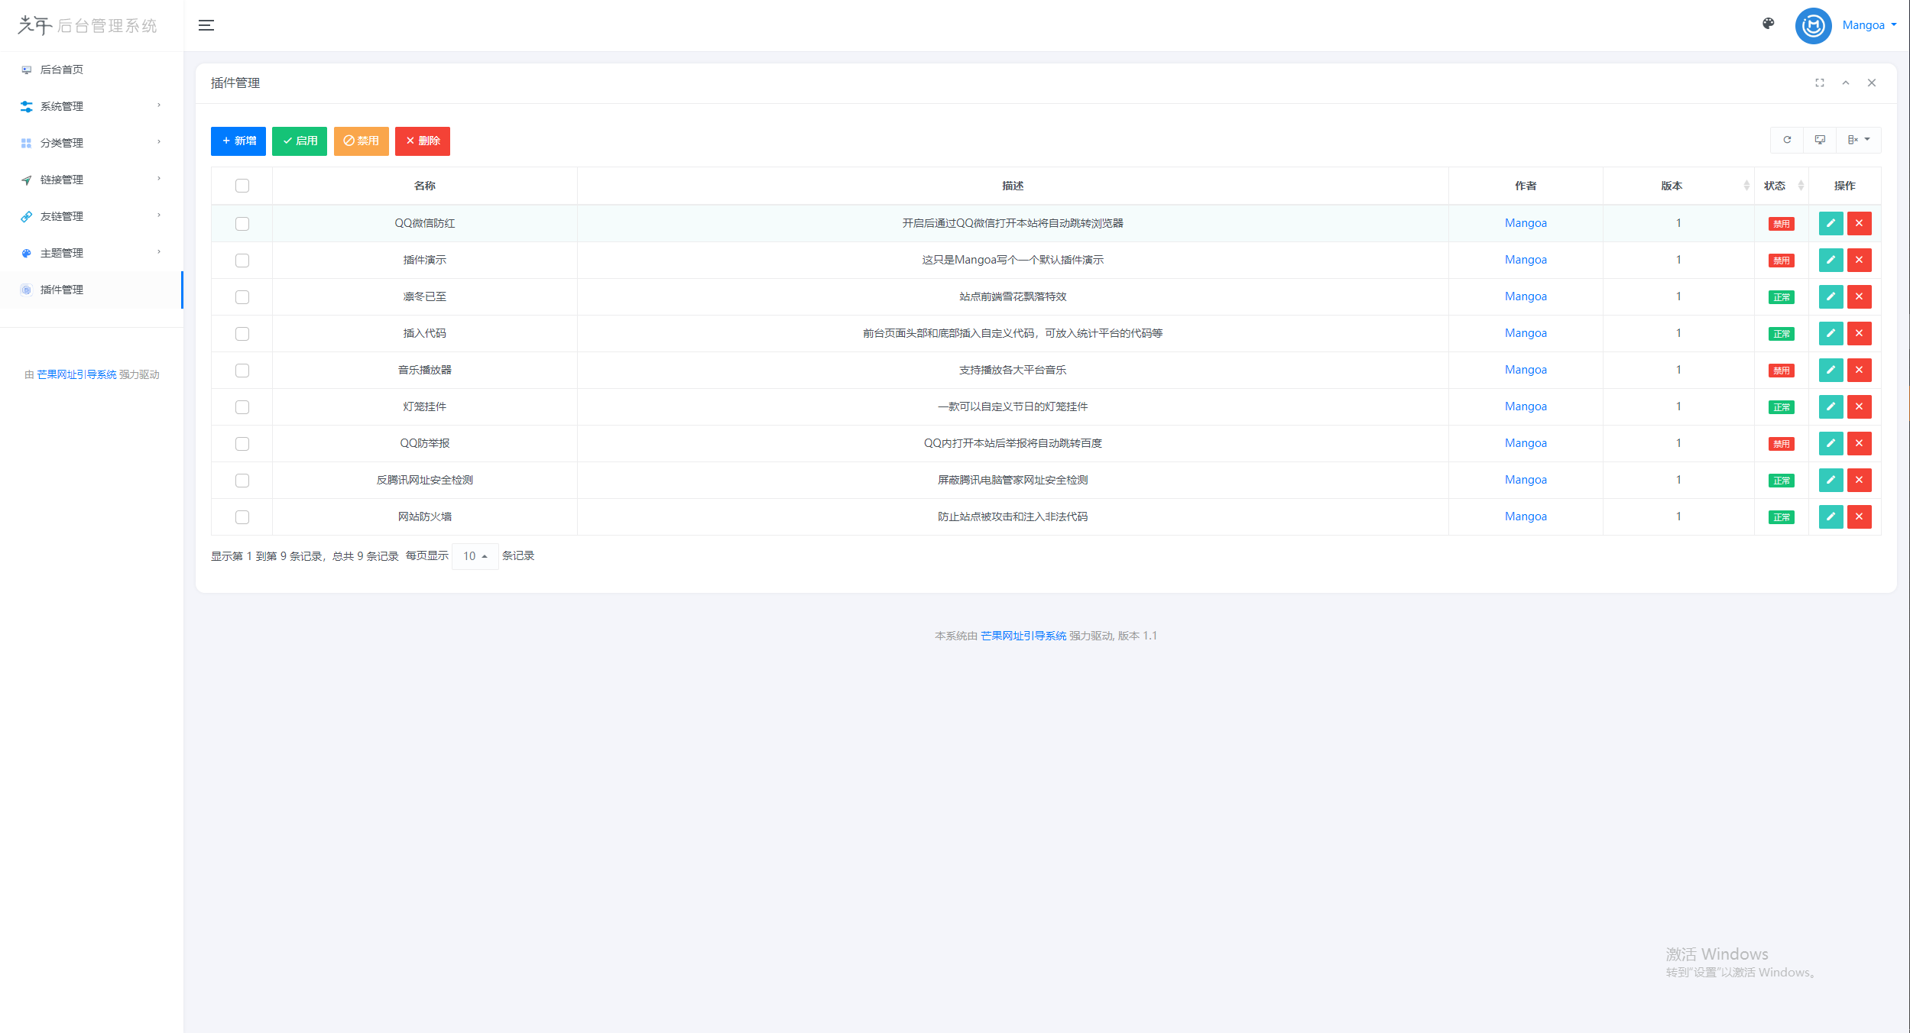Screen dimensions: 1910x1033
Task: Select the checkbox beside 凛冬已至
Action: click(x=242, y=296)
